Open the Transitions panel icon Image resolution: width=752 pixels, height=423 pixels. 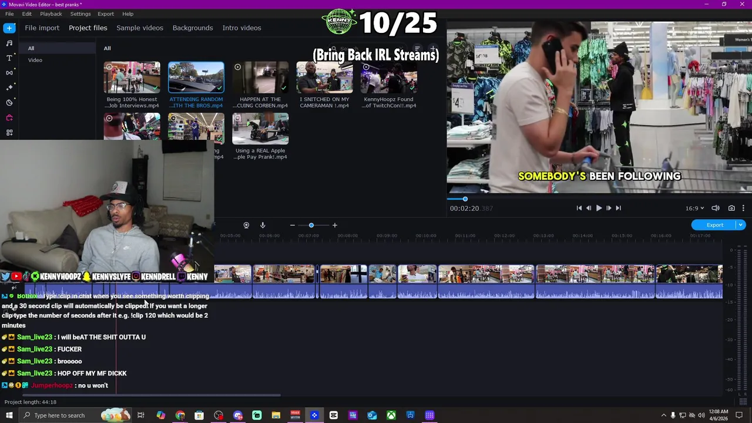pyautogui.click(x=9, y=72)
